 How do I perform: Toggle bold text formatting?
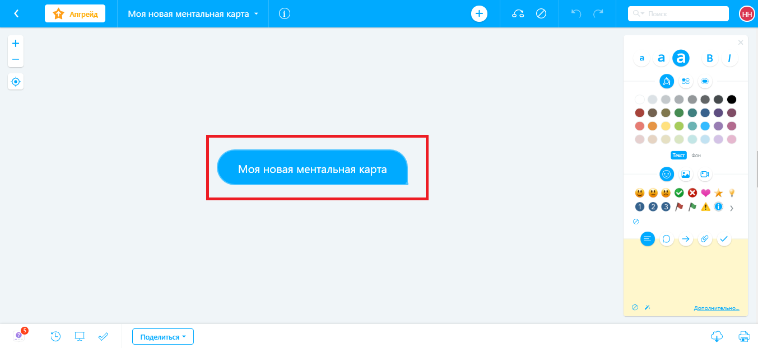(710, 58)
